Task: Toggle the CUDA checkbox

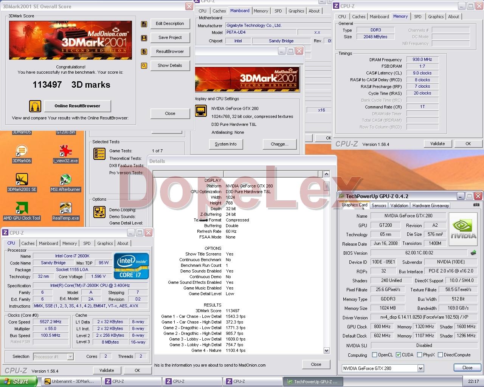Action: tap(398, 355)
